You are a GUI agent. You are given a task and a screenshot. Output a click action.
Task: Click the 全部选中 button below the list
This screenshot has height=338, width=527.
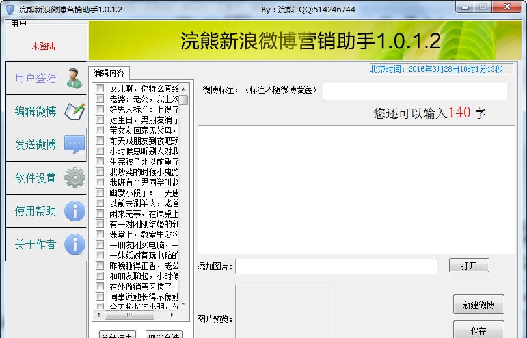118,335
